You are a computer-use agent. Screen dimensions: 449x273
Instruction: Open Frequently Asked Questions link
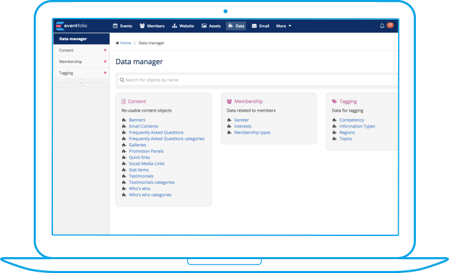[x=156, y=132]
